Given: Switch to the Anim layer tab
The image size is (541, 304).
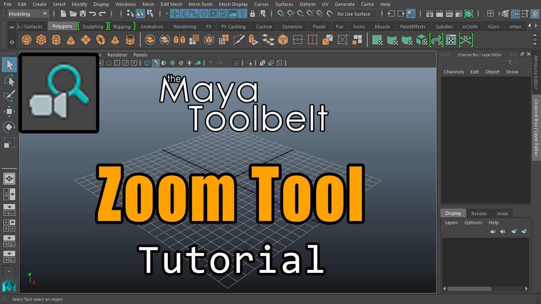Looking at the screenshot, I should [x=502, y=214].
